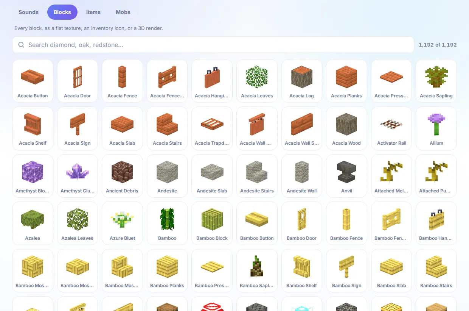This screenshot has width=469, height=311.
Task: Choose the Bamboo Slab block
Action: pyautogui.click(x=391, y=270)
